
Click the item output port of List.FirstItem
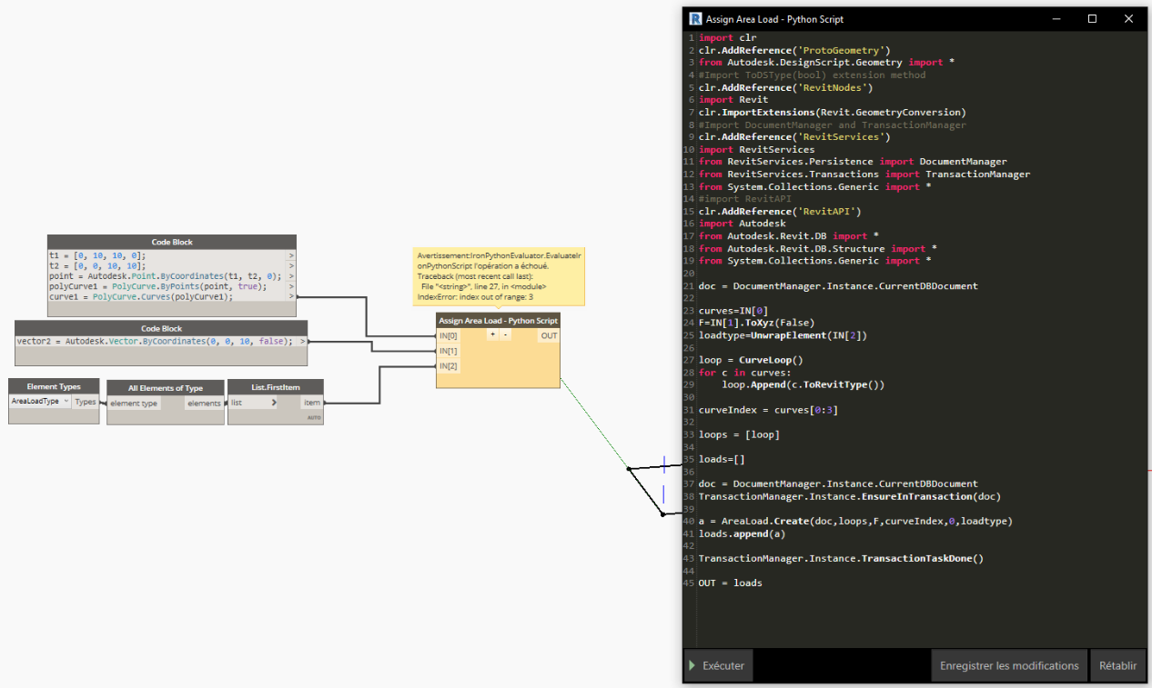coord(312,403)
